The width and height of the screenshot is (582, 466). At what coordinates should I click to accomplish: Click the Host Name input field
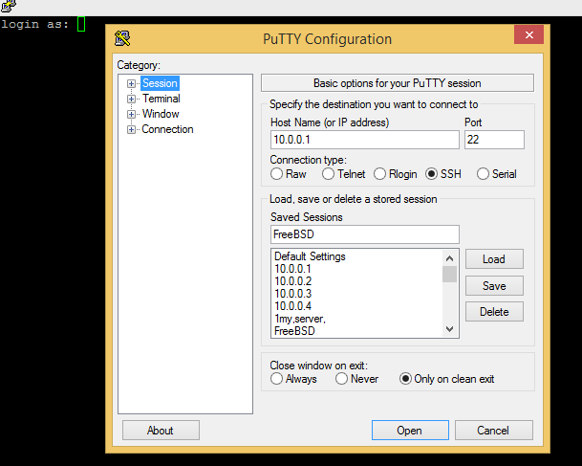pyautogui.click(x=364, y=140)
